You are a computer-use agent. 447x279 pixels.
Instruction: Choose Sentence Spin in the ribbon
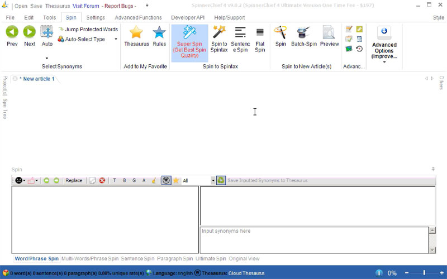[x=240, y=39]
